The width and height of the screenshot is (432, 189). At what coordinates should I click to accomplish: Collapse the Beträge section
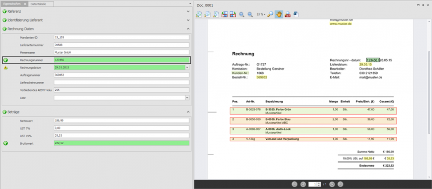tap(188, 112)
